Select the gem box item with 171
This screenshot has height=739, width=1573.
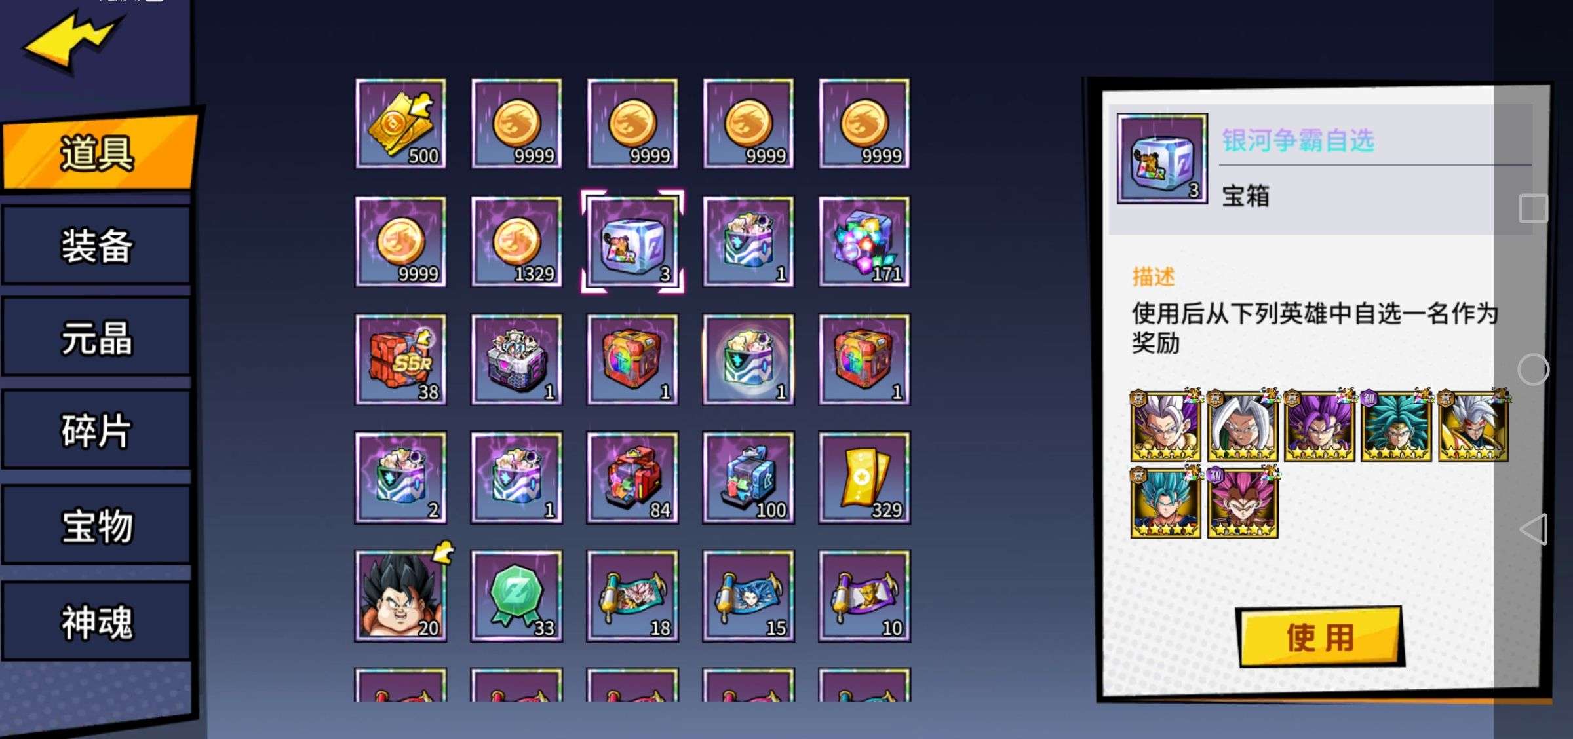pyautogui.click(x=864, y=242)
